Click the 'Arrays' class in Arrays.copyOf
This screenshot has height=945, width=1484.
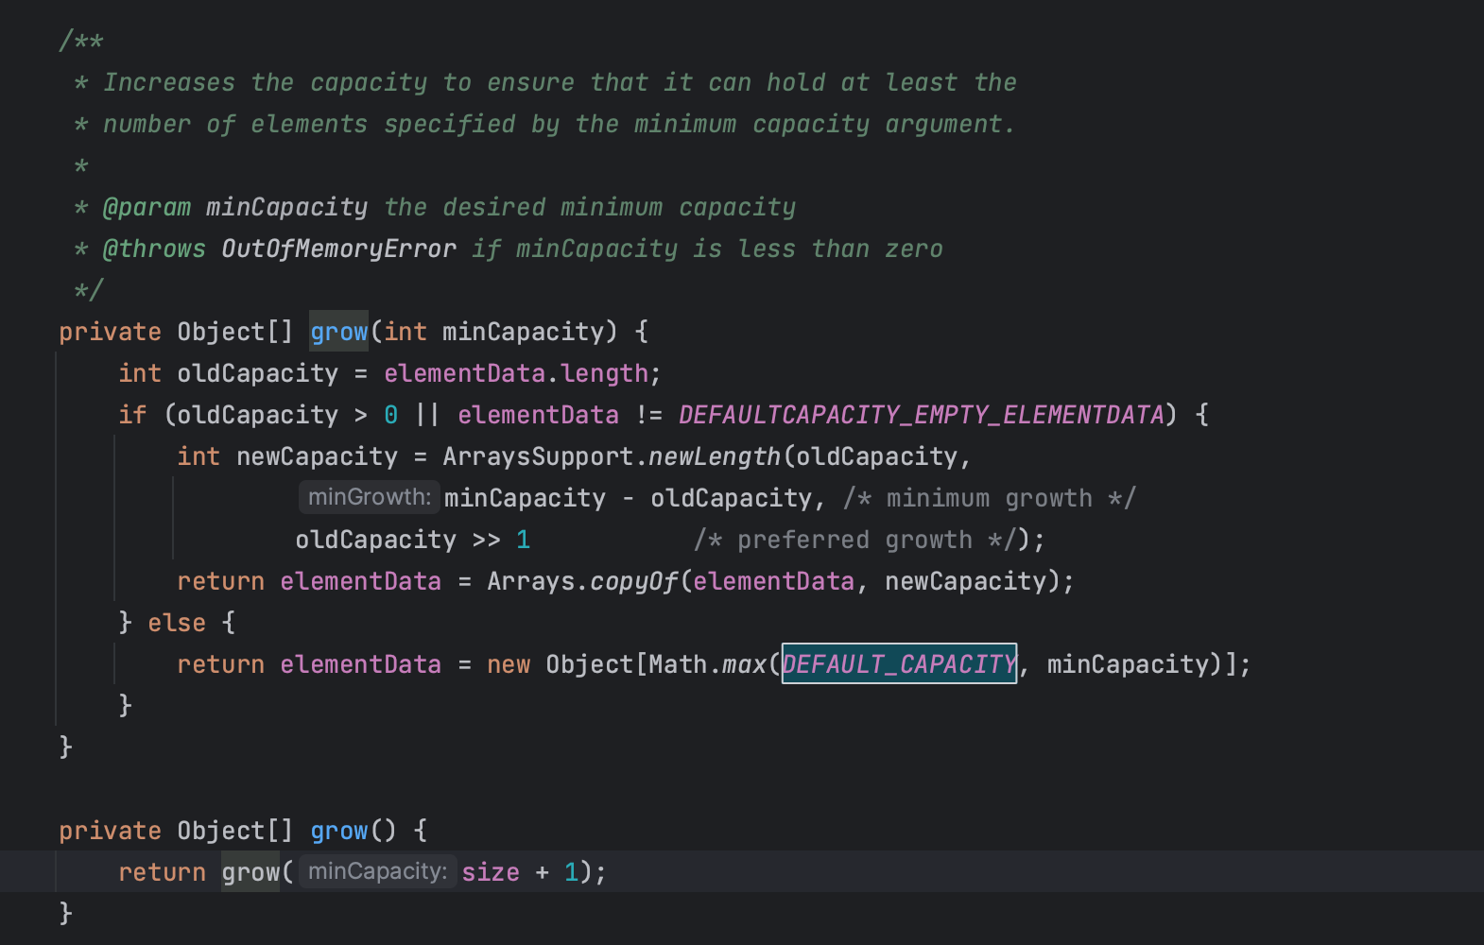click(530, 581)
